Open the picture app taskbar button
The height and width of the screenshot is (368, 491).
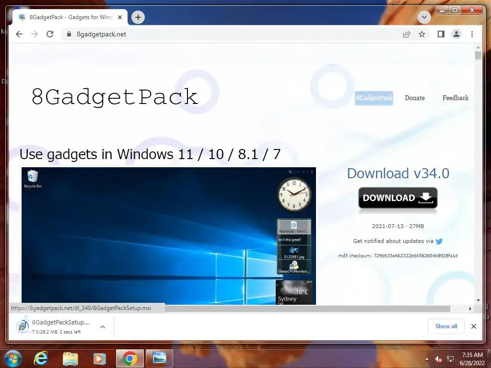(159, 358)
